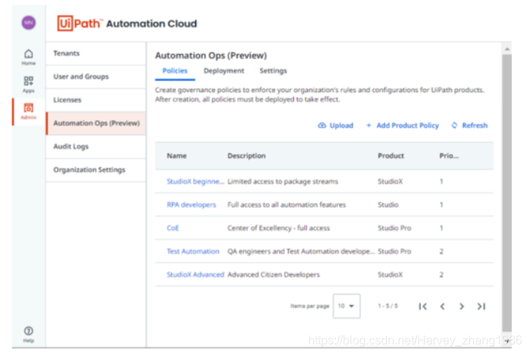Click the user avatar icon

click(28, 23)
